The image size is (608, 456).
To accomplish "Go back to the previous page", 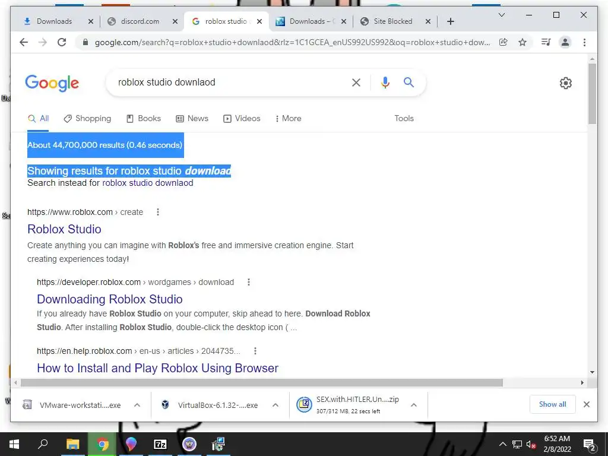I will point(24,42).
